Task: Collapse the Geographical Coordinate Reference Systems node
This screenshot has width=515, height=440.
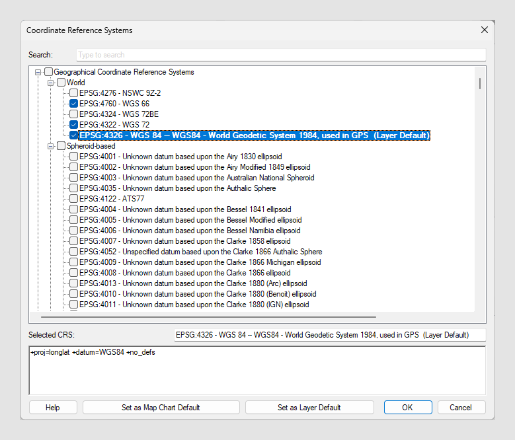Action: [x=38, y=72]
